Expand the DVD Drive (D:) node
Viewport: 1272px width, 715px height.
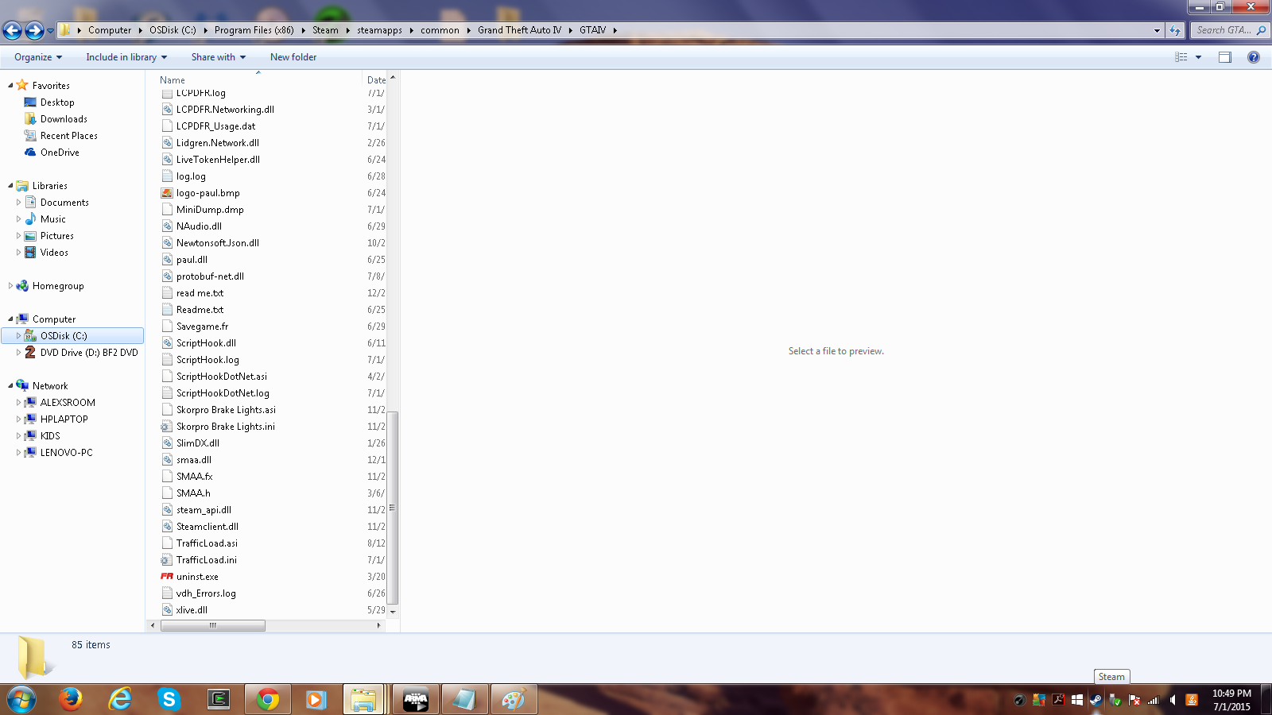(x=18, y=353)
